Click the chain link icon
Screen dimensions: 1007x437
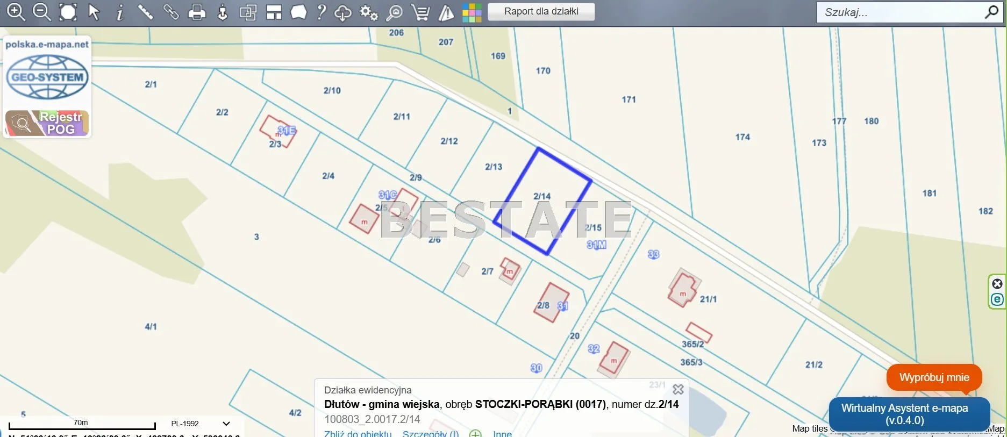(x=170, y=12)
